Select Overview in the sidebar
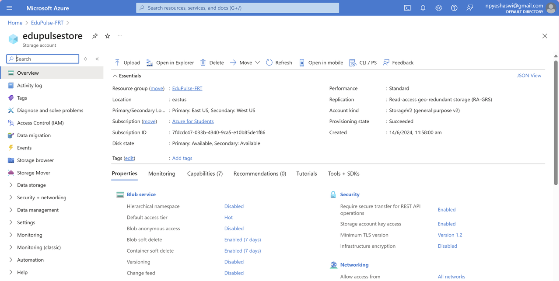Screen dimensions: 560x281 (52, 73)
